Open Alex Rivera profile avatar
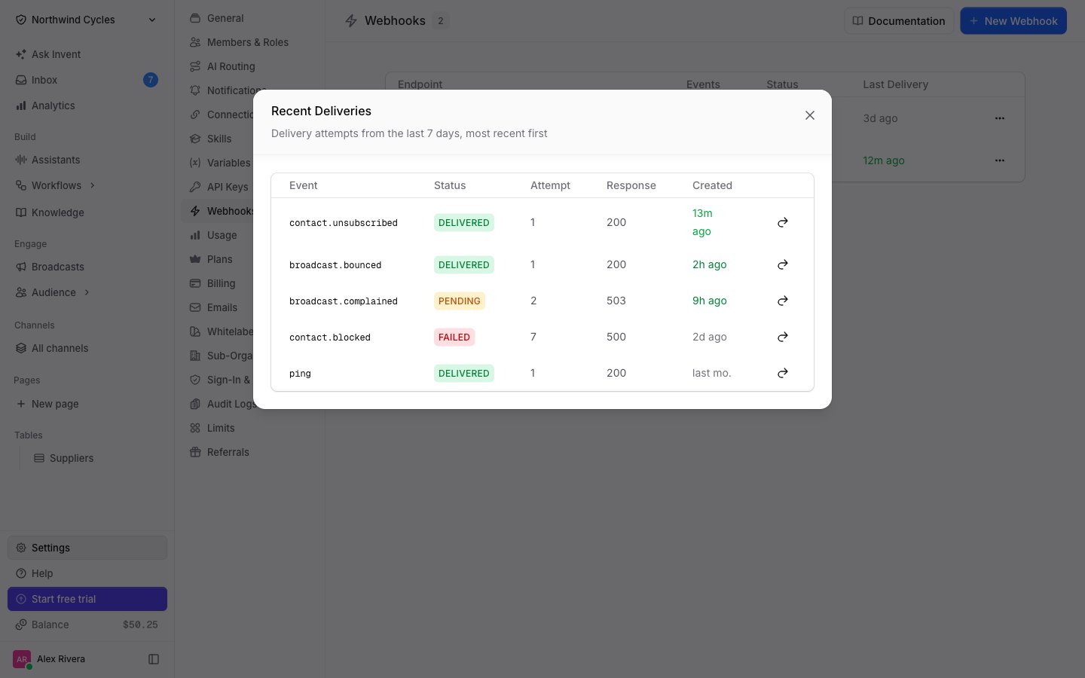The height and width of the screenshot is (678, 1085). click(x=22, y=659)
